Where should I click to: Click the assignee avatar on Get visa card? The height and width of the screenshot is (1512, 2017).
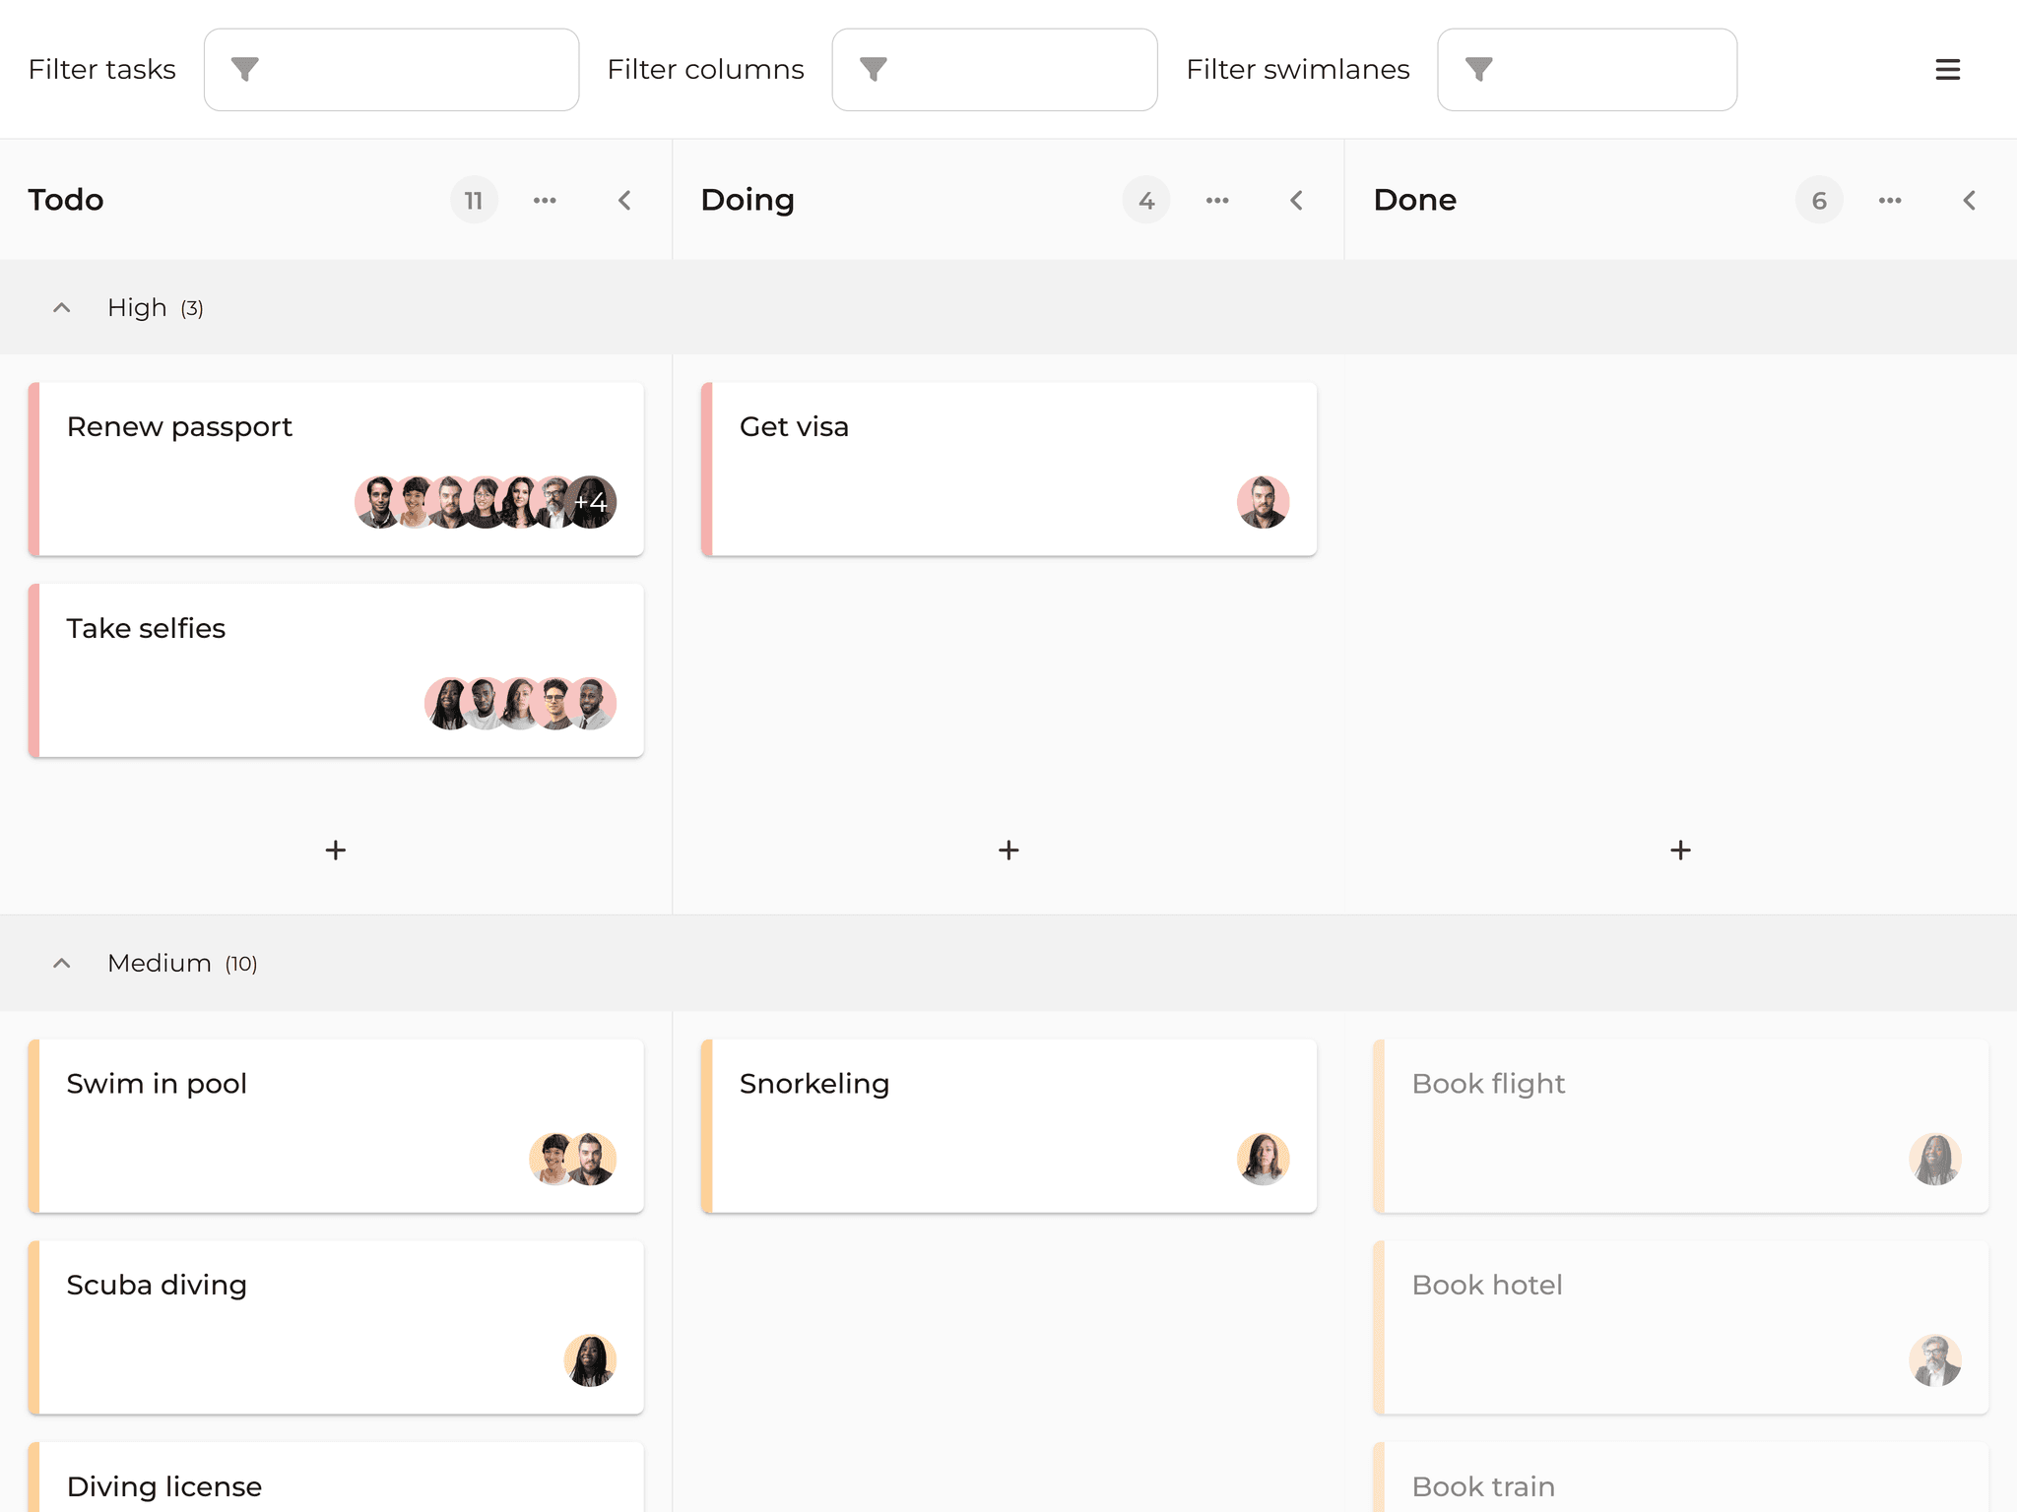(x=1264, y=502)
